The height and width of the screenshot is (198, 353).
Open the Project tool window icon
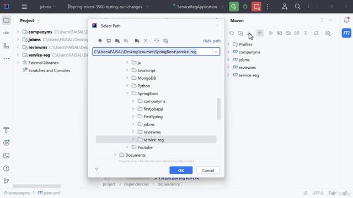(6, 20)
